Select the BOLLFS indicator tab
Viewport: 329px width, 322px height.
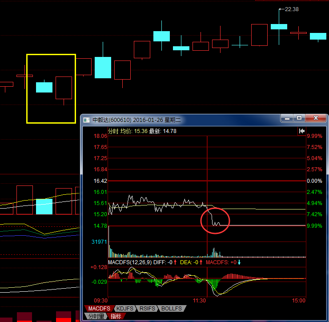coord(172,308)
